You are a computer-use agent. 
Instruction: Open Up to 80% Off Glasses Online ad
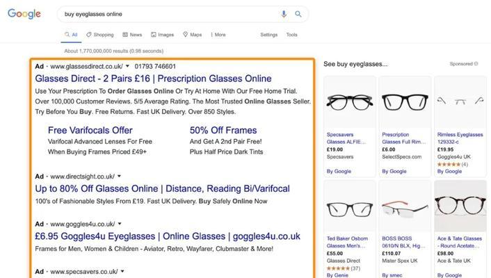162,189
